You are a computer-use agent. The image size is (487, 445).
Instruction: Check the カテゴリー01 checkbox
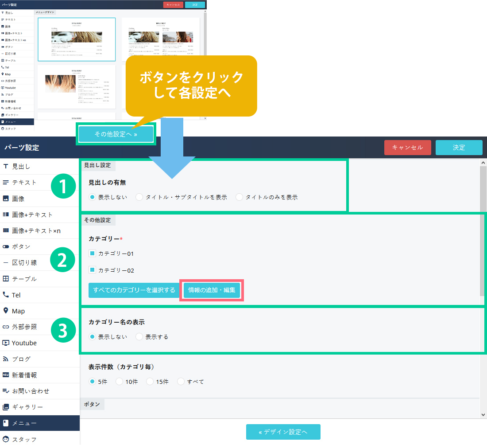point(92,254)
